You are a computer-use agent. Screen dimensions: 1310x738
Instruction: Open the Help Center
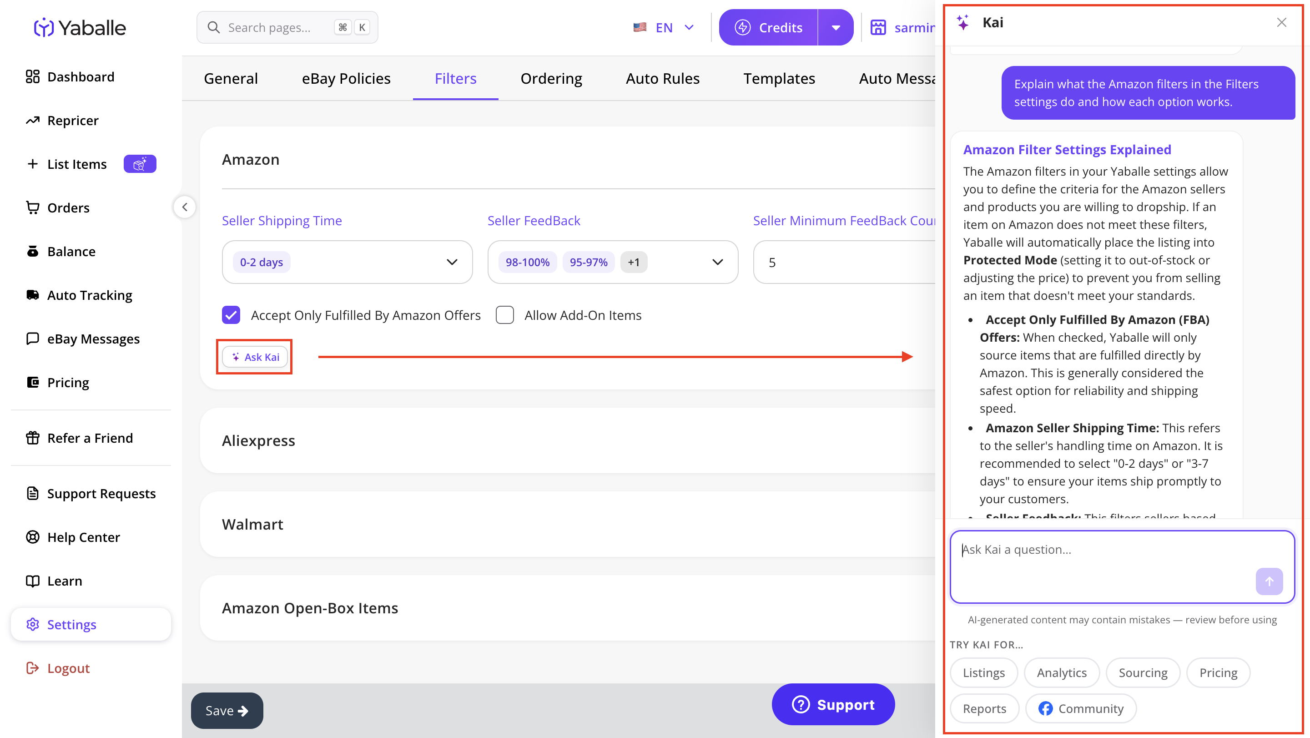pyautogui.click(x=73, y=537)
